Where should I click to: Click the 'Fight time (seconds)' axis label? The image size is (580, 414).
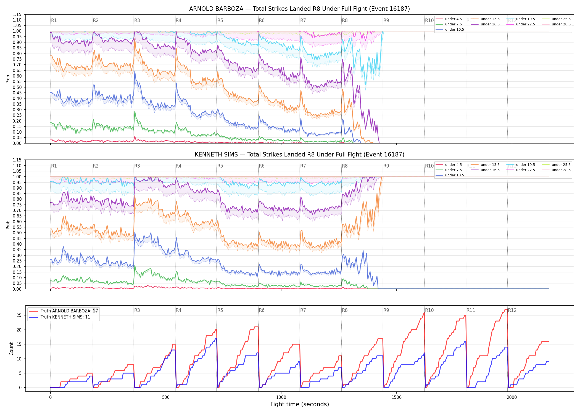300,404
